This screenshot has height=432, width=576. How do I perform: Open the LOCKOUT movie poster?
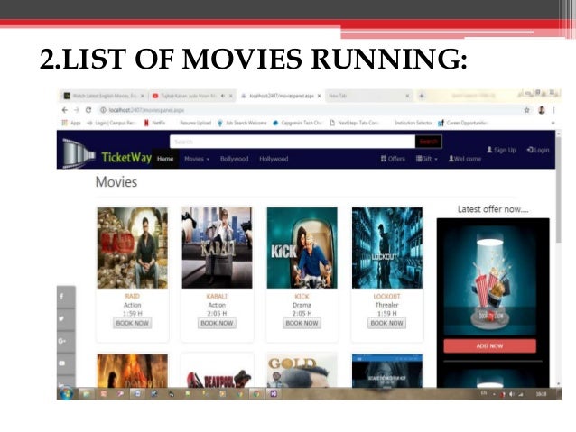tap(387, 248)
